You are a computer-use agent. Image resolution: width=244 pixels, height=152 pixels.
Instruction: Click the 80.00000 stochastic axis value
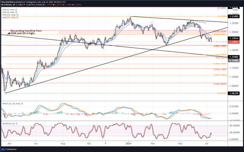(x=234, y=125)
